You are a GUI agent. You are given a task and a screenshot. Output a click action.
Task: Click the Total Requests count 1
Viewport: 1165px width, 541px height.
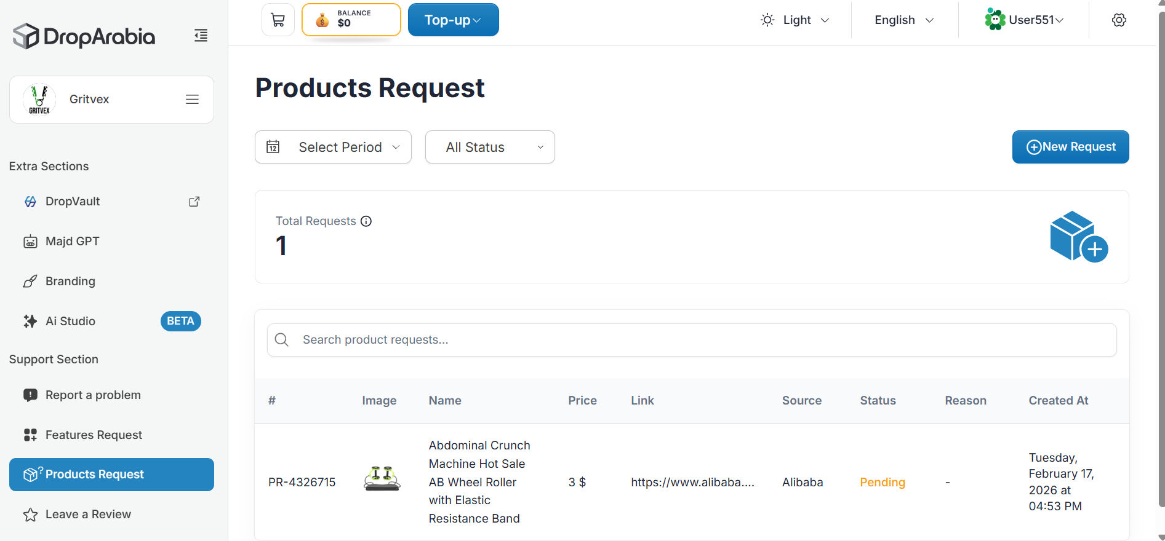[281, 246]
